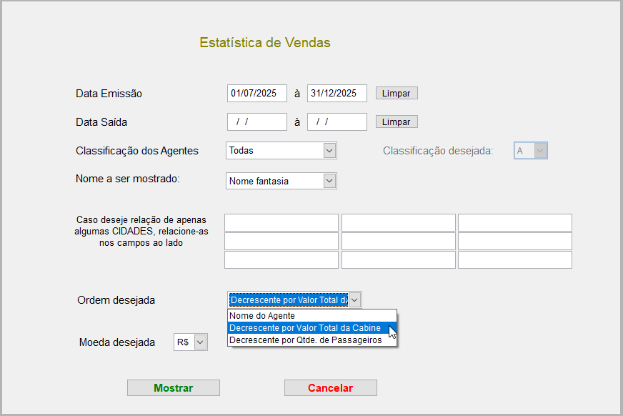Collapse the Ordem desejada dropdown via its arrow
The image size is (623, 416).
pyautogui.click(x=355, y=300)
